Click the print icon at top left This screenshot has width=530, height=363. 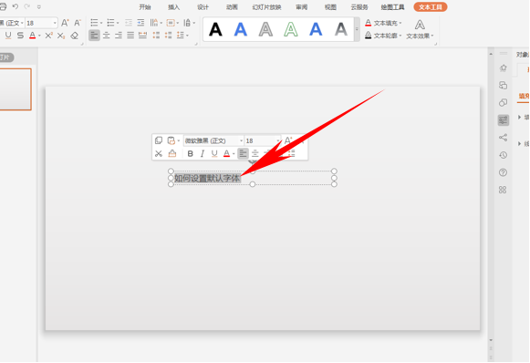pyautogui.click(x=3, y=6)
